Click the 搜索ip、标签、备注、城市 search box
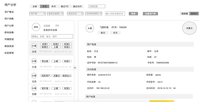Screen dimensions: 217x102 [52, 36]
